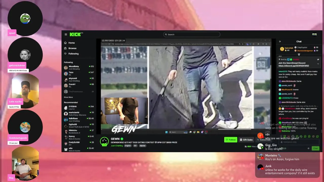Viewport: 324px width, 182px height.
Task: Click thalranny username in chat
Action: click(x=286, y=131)
